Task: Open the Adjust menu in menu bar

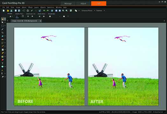Action: pyautogui.click(x=24, y=7)
